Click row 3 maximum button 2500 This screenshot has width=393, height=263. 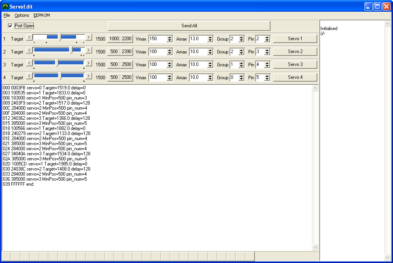126,64
